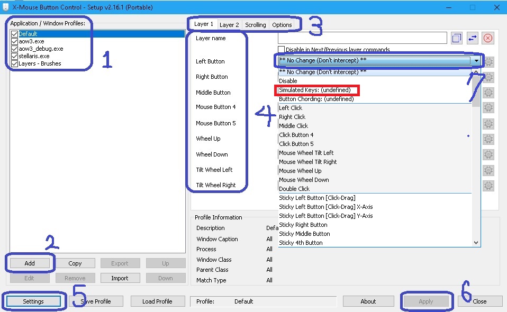Open gear settings for Tilt Wheel Right

point(488,186)
